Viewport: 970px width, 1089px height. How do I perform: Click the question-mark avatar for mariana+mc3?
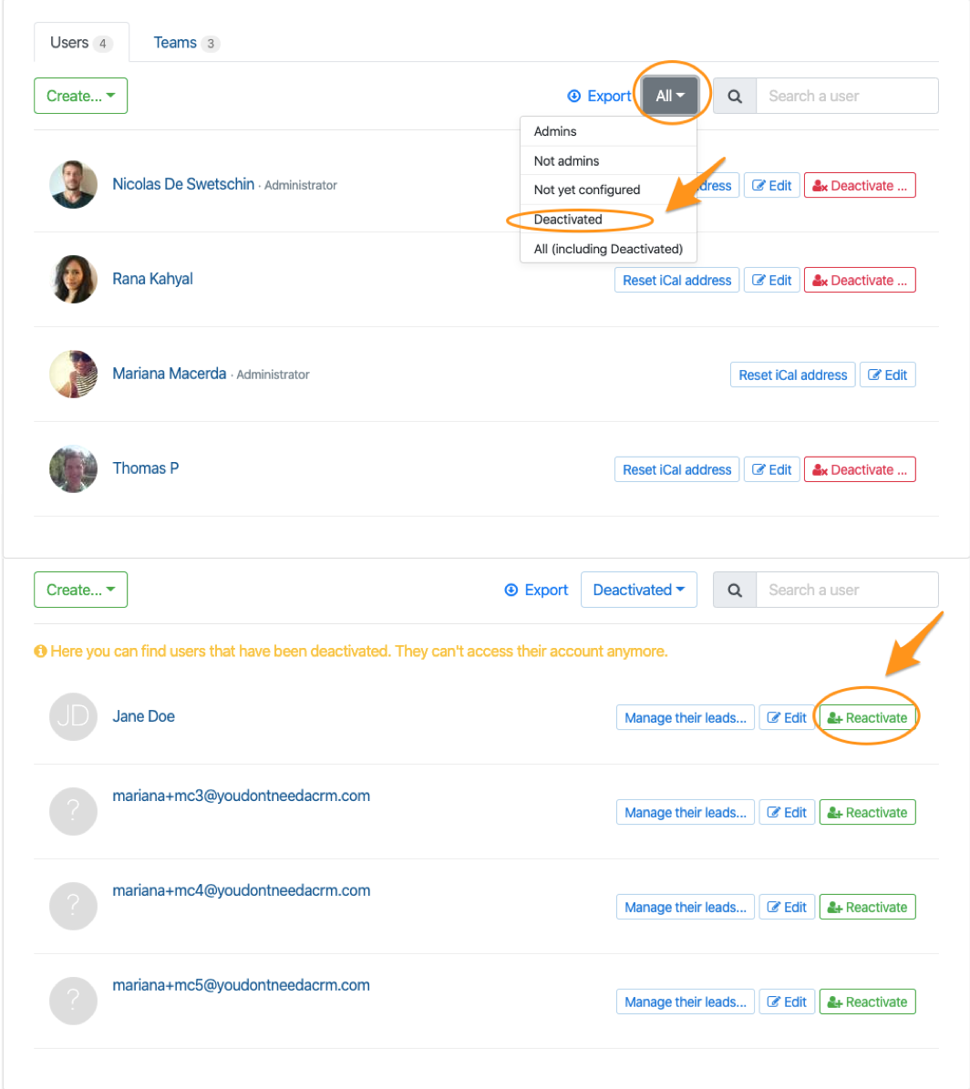[73, 812]
